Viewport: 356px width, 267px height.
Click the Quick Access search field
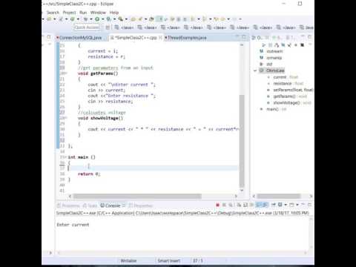pos(87,27)
